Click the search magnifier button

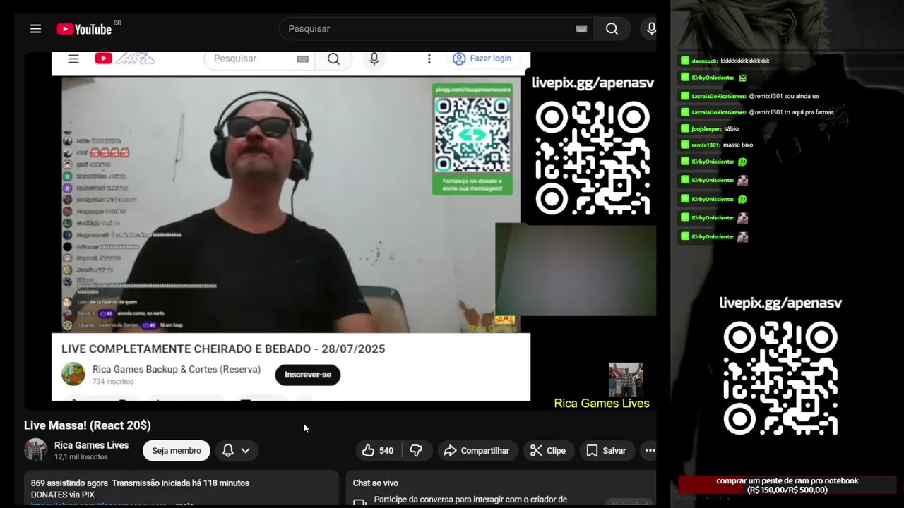click(x=612, y=29)
